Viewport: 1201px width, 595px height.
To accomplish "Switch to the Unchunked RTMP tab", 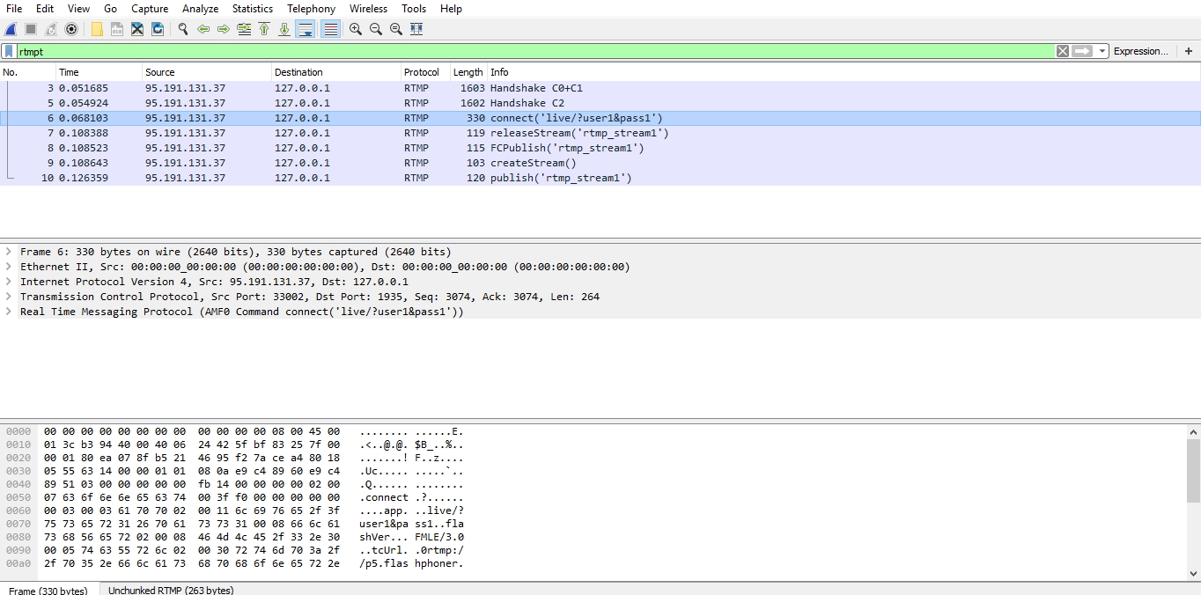I will [x=170, y=590].
